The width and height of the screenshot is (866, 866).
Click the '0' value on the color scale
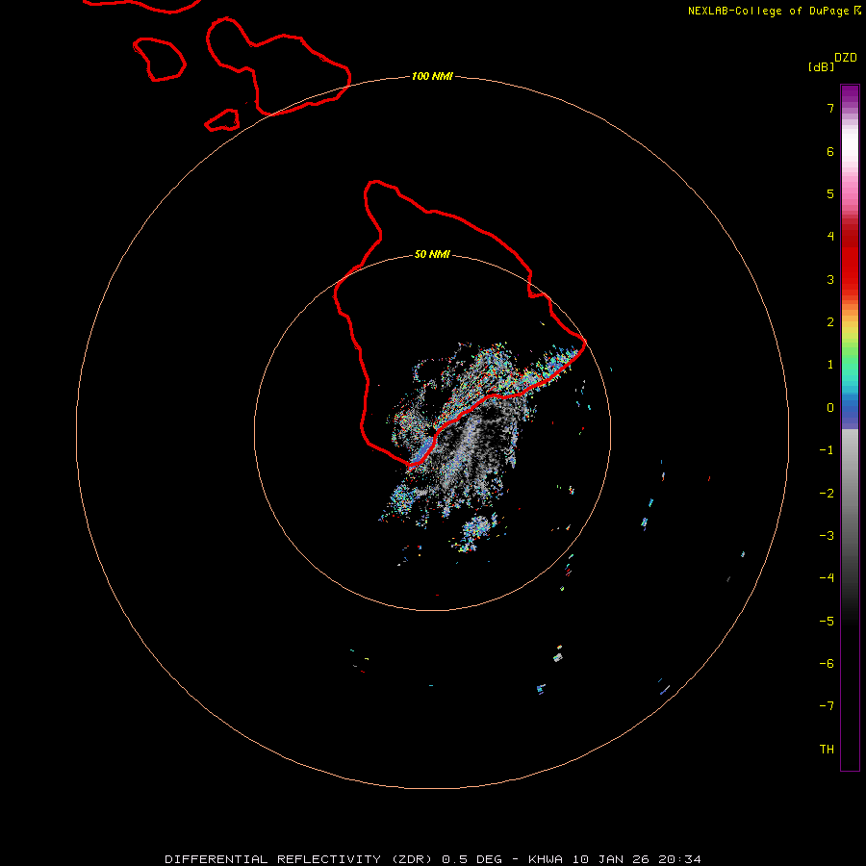point(830,408)
